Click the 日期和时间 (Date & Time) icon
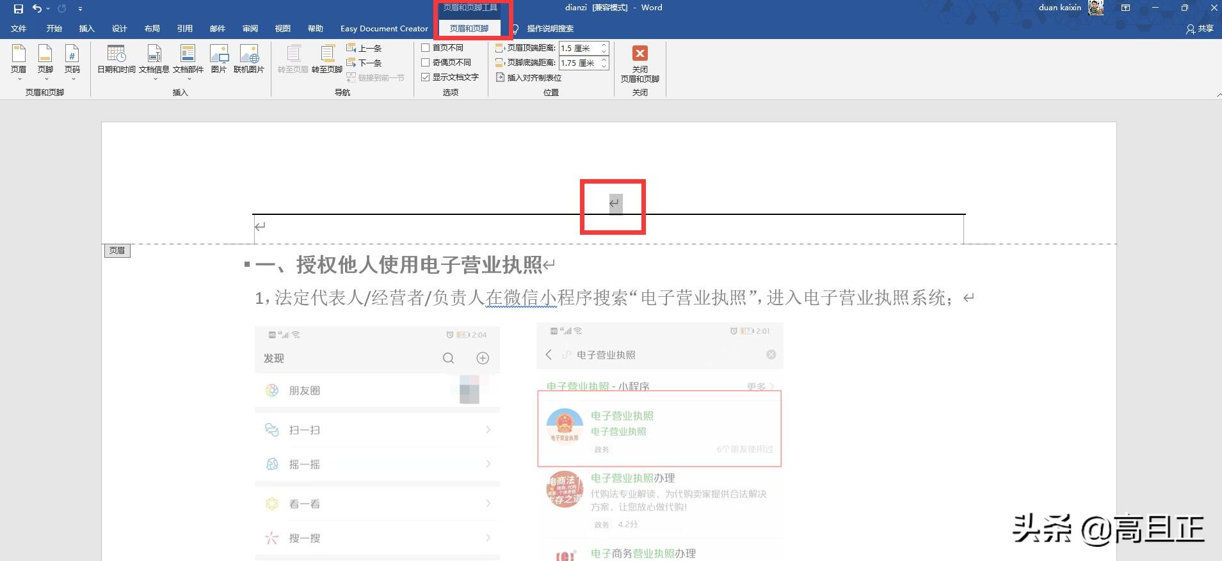This screenshot has height=561, width=1222. click(116, 54)
